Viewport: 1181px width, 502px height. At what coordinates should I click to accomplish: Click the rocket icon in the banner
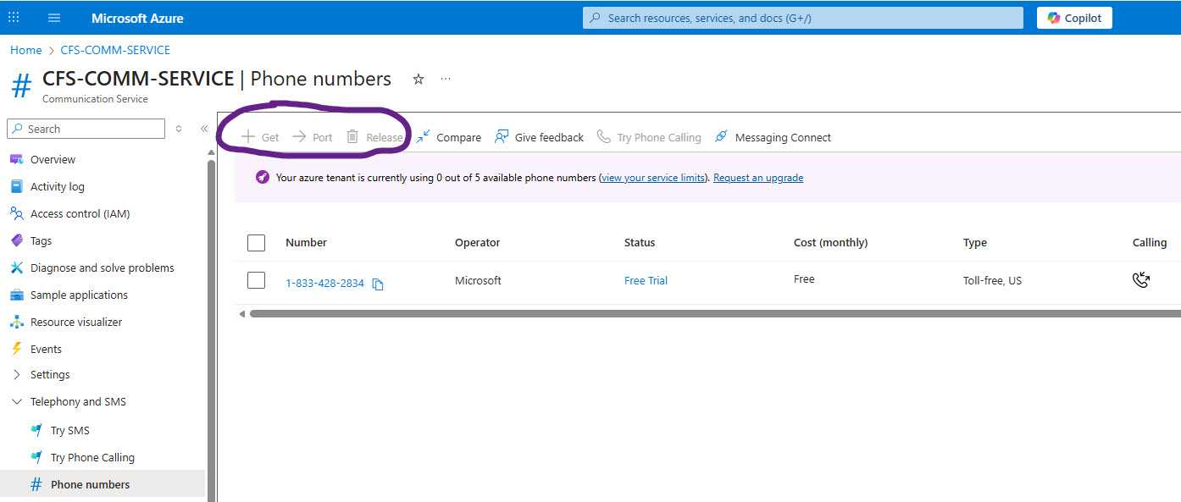pos(263,178)
